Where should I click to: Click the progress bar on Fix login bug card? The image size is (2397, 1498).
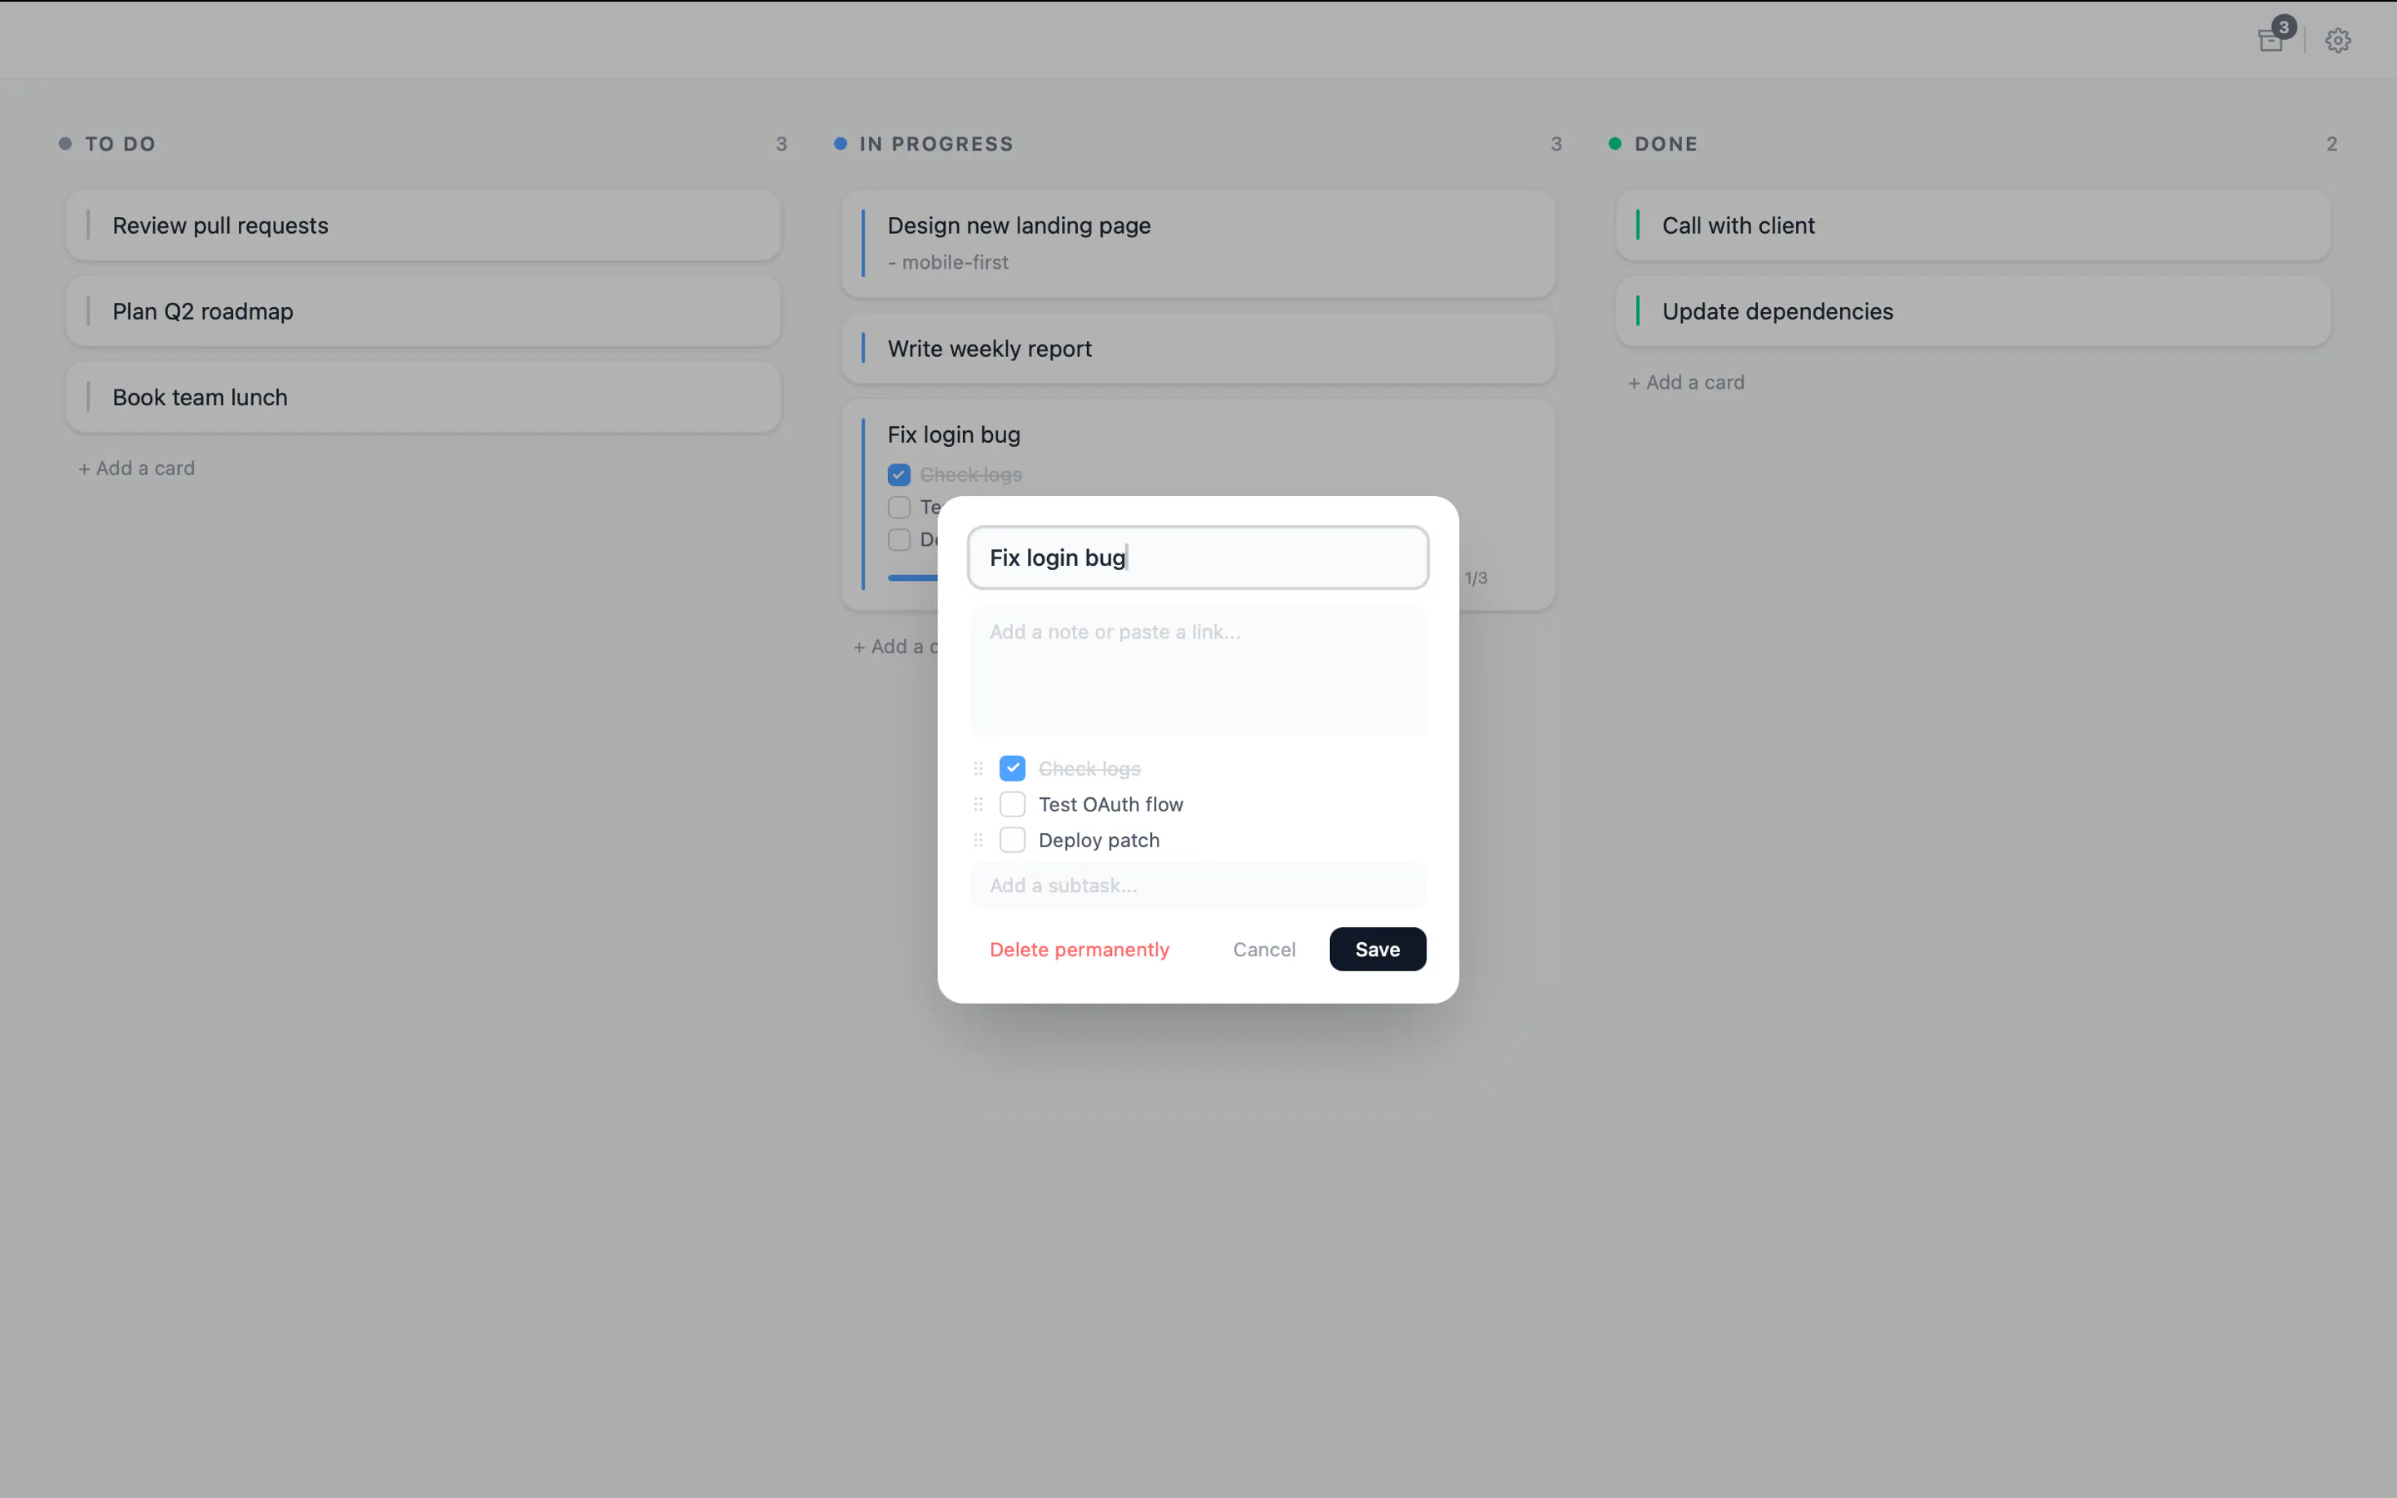[912, 578]
